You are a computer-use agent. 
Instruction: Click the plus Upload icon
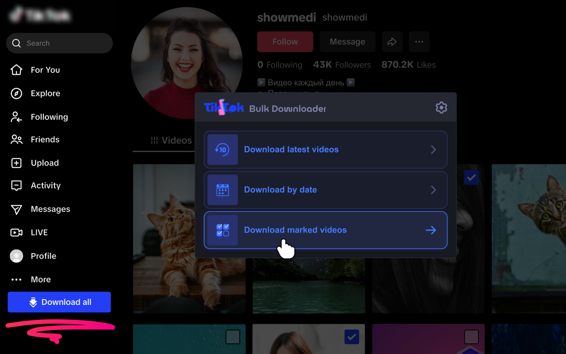[16, 163]
